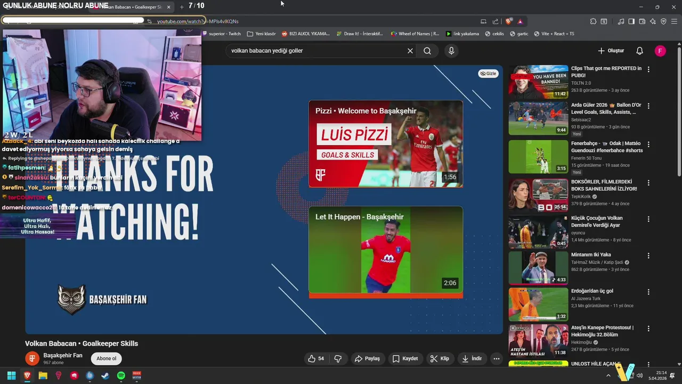Open Wheel of Names bookmark
Image resolution: width=682 pixels, height=384 pixels.
pyautogui.click(x=415, y=34)
